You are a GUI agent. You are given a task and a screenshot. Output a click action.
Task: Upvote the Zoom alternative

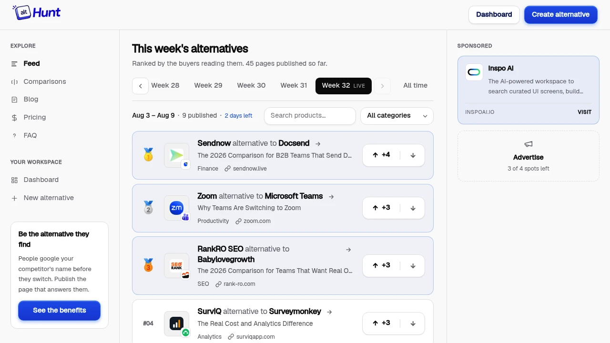click(381, 208)
